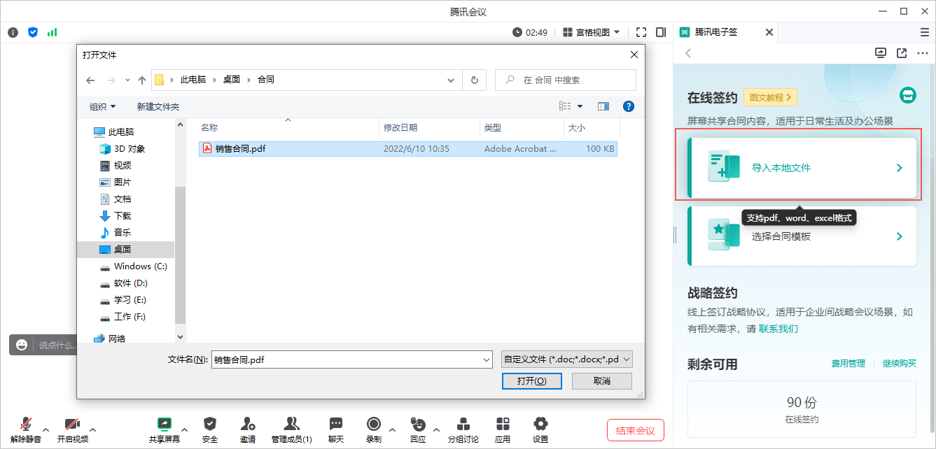Image resolution: width=936 pixels, height=449 pixels.
Task: Open the 应用 apps icon
Action: (503, 429)
